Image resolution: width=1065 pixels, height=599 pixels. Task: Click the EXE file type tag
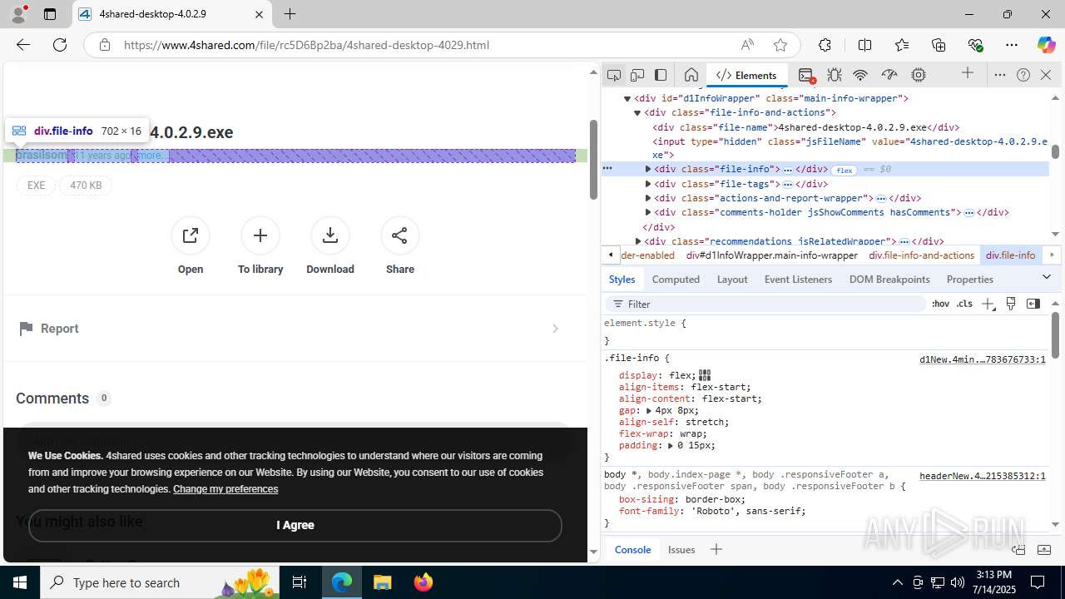click(x=36, y=186)
